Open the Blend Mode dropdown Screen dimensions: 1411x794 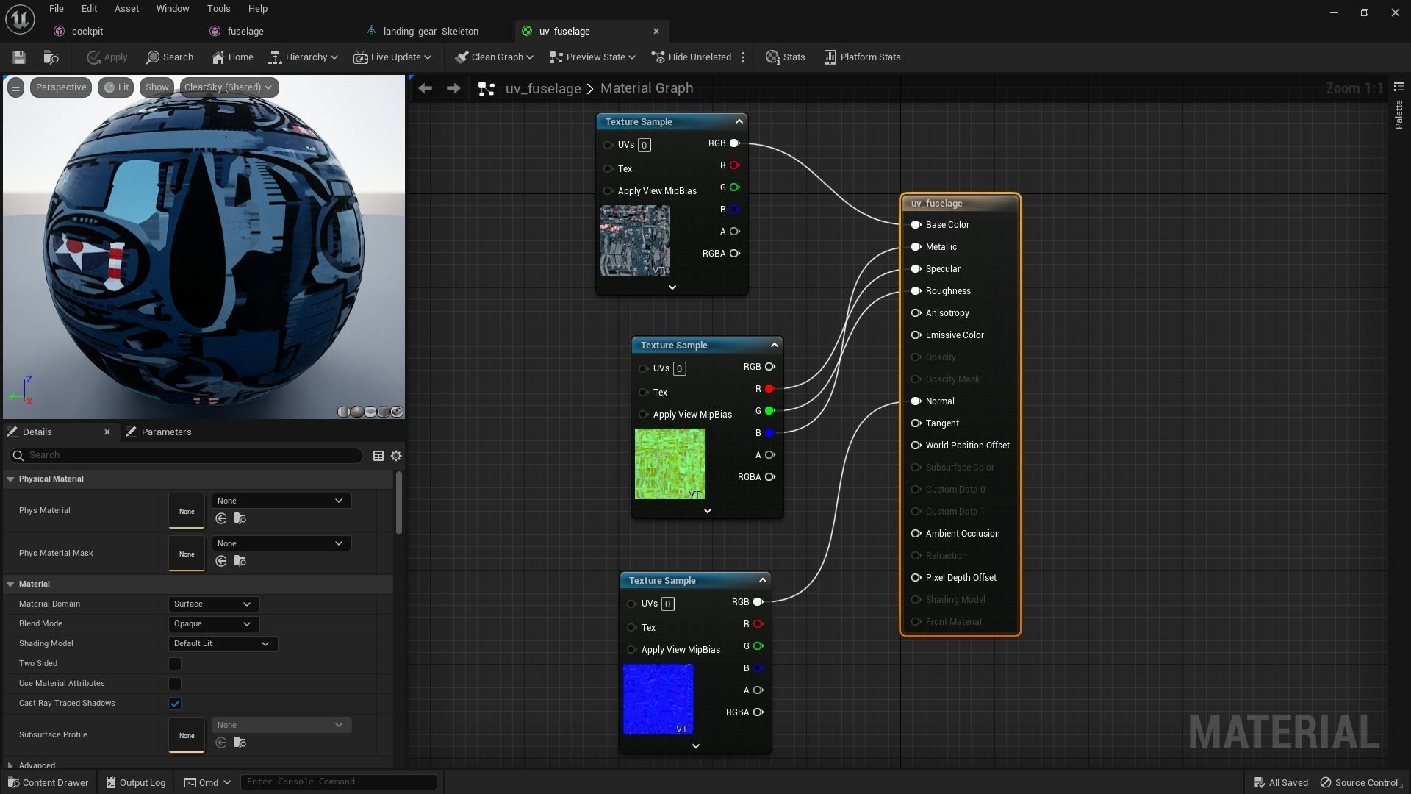213,624
